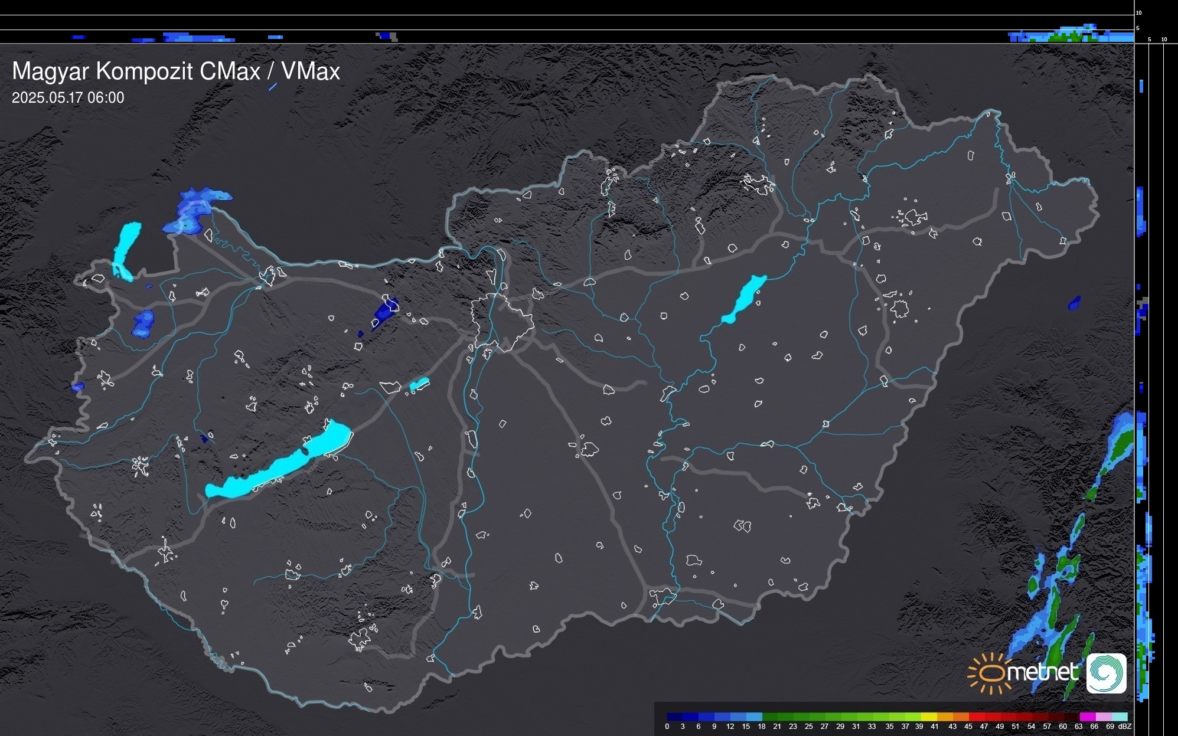The height and width of the screenshot is (736, 1178).
Task: Click the small blue echo east of Hungary's border
Action: pyautogui.click(x=1074, y=303)
